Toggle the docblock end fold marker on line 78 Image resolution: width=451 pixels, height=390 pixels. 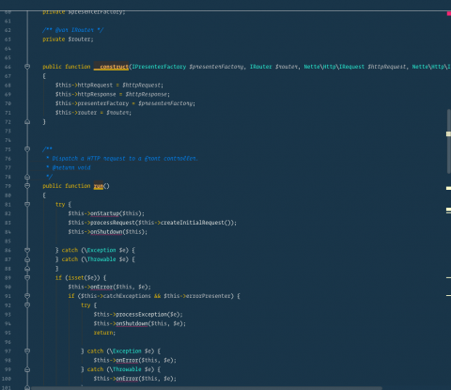pos(27,177)
